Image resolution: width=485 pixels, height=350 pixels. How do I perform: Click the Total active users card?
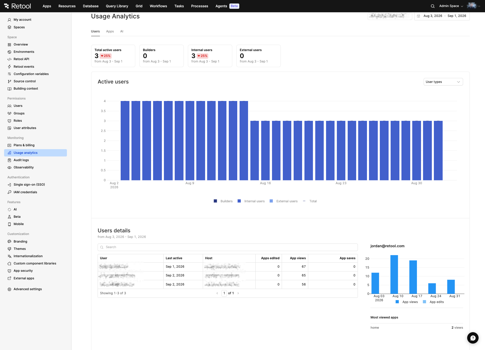point(113,56)
